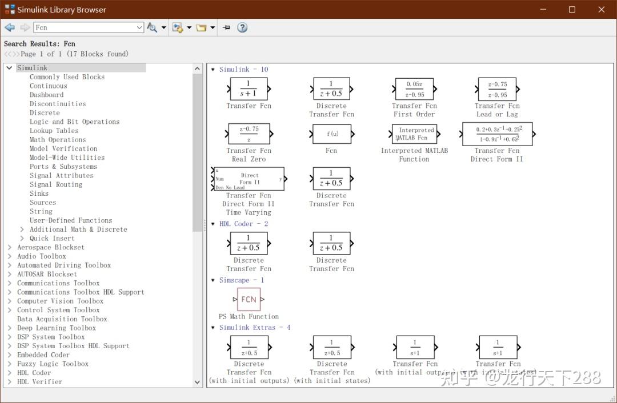
Task: Select the f(u) Fcn block
Action: click(332, 134)
